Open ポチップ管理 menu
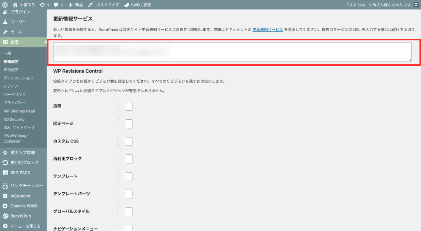421x231 pixels. coord(23,152)
